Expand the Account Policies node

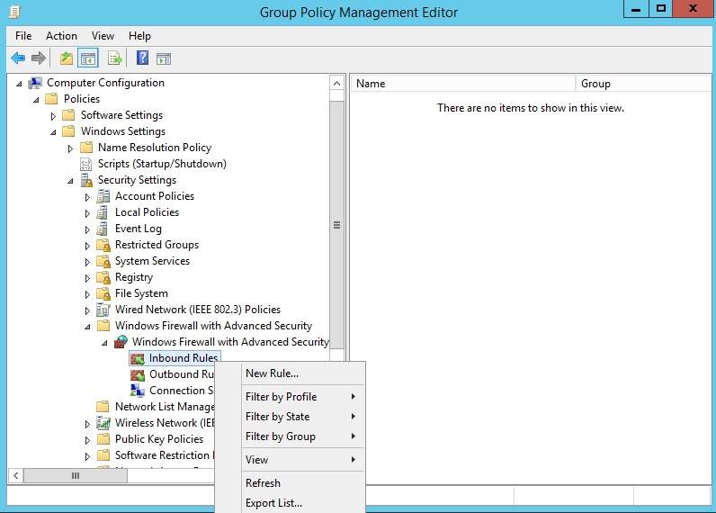(87, 197)
